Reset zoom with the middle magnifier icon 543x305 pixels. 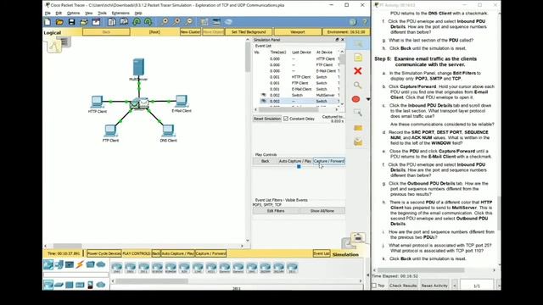click(x=177, y=22)
